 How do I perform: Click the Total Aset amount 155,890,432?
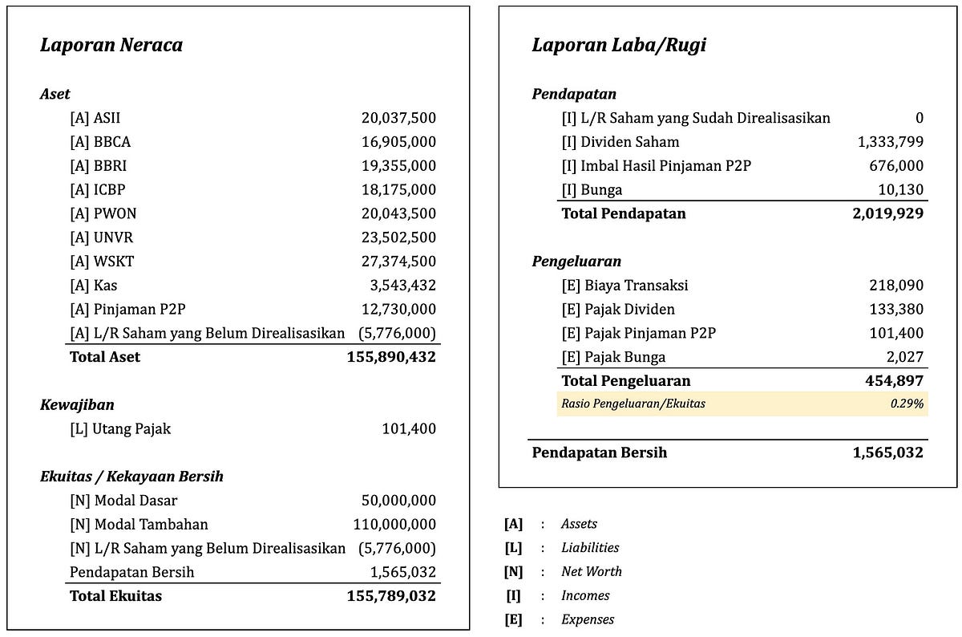click(x=392, y=357)
